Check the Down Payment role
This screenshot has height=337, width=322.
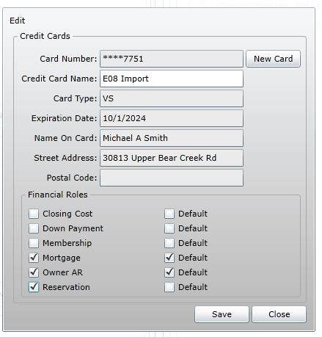coord(34,228)
